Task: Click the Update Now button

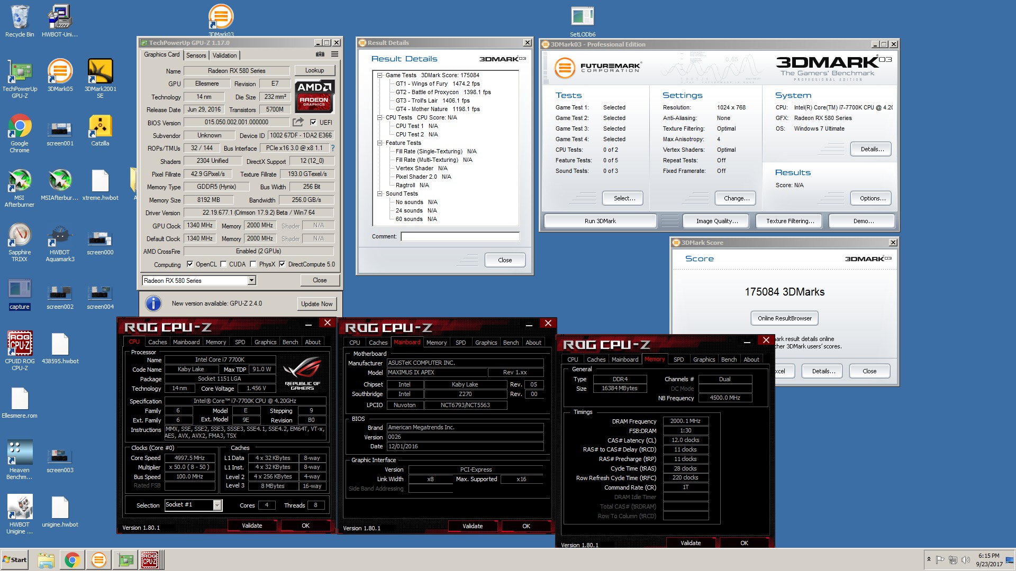Action: pyautogui.click(x=317, y=304)
